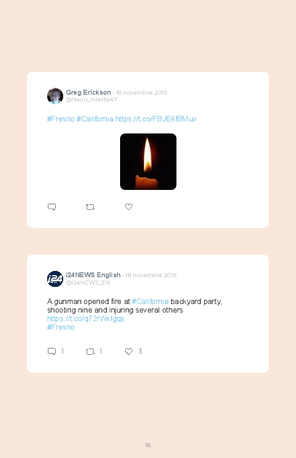Retweet Greg Erickson's candle tweet
This screenshot has height=458, width=296.
(x=90, y=207)
